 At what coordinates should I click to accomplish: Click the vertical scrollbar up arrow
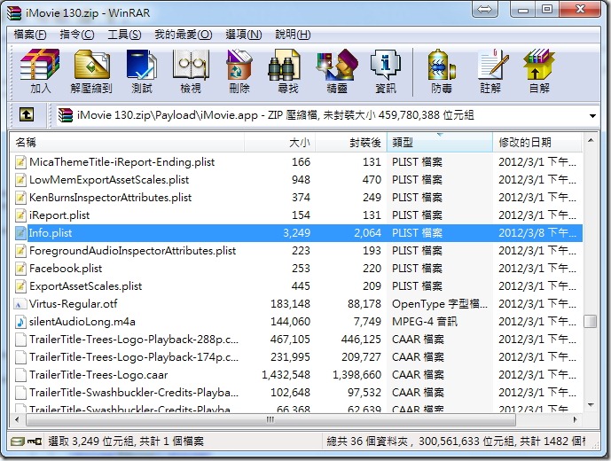[591, 140]
